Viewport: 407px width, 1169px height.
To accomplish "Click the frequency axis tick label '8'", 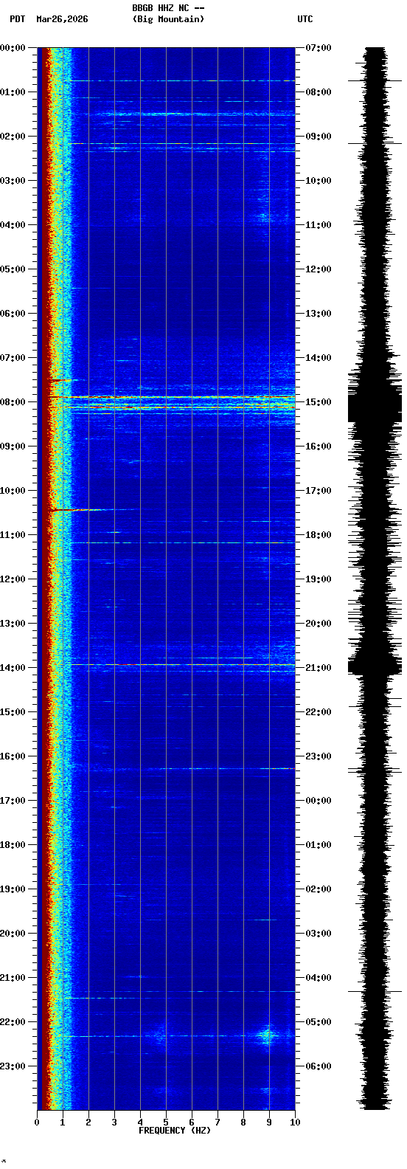I will tap(243, 1123).
